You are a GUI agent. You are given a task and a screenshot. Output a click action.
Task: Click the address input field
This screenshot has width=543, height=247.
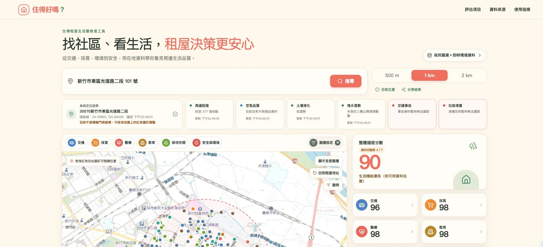[201, 81]
